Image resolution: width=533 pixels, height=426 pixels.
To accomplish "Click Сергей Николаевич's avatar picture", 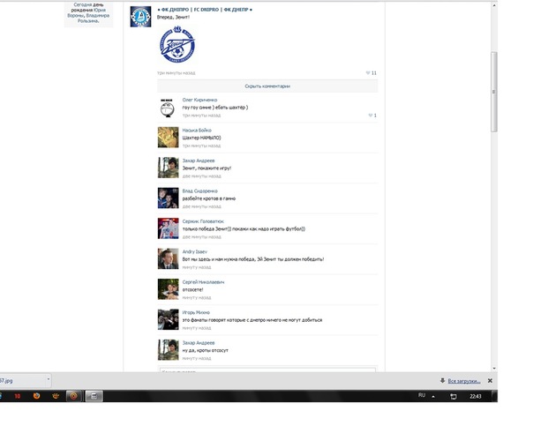I will tap(169, 288).
